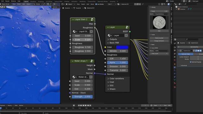
Task: Expand the SSS panel
Action: [x=110, y=85]
